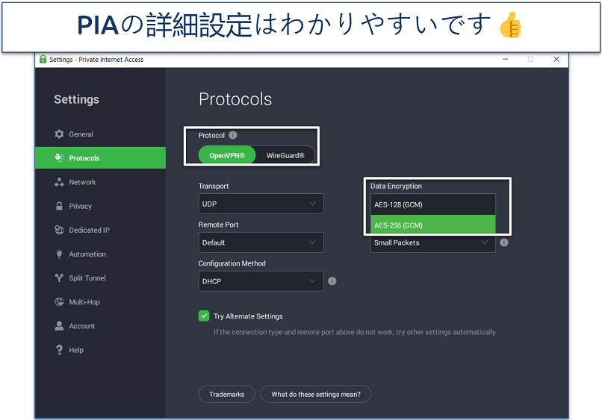Click the Trademarks button
The height and width of the screenshot is (420, 602).
(226, 394)
